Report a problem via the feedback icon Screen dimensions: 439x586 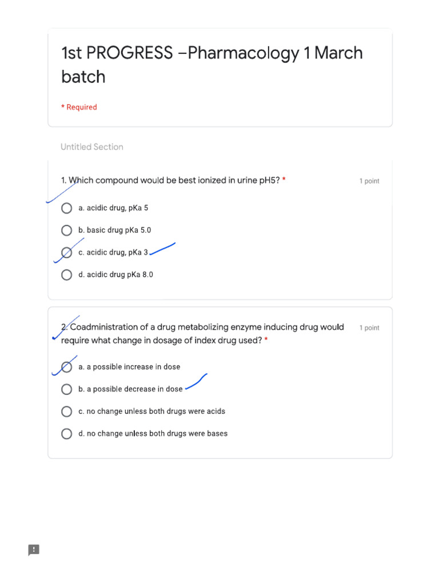34,550
